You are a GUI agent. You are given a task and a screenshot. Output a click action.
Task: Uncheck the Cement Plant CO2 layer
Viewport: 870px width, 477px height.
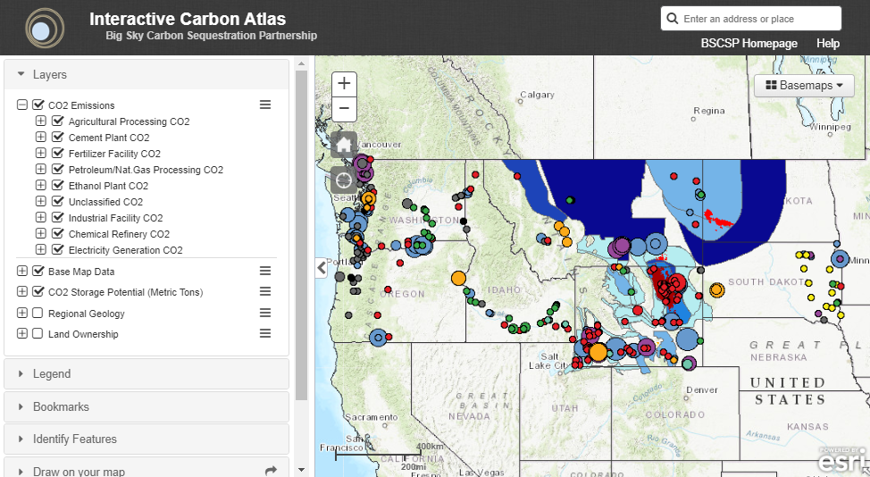click(58, 138)
